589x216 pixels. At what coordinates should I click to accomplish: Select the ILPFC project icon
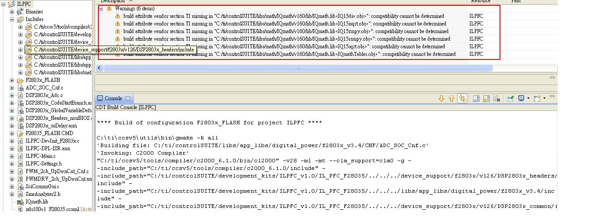click(12, 4)
